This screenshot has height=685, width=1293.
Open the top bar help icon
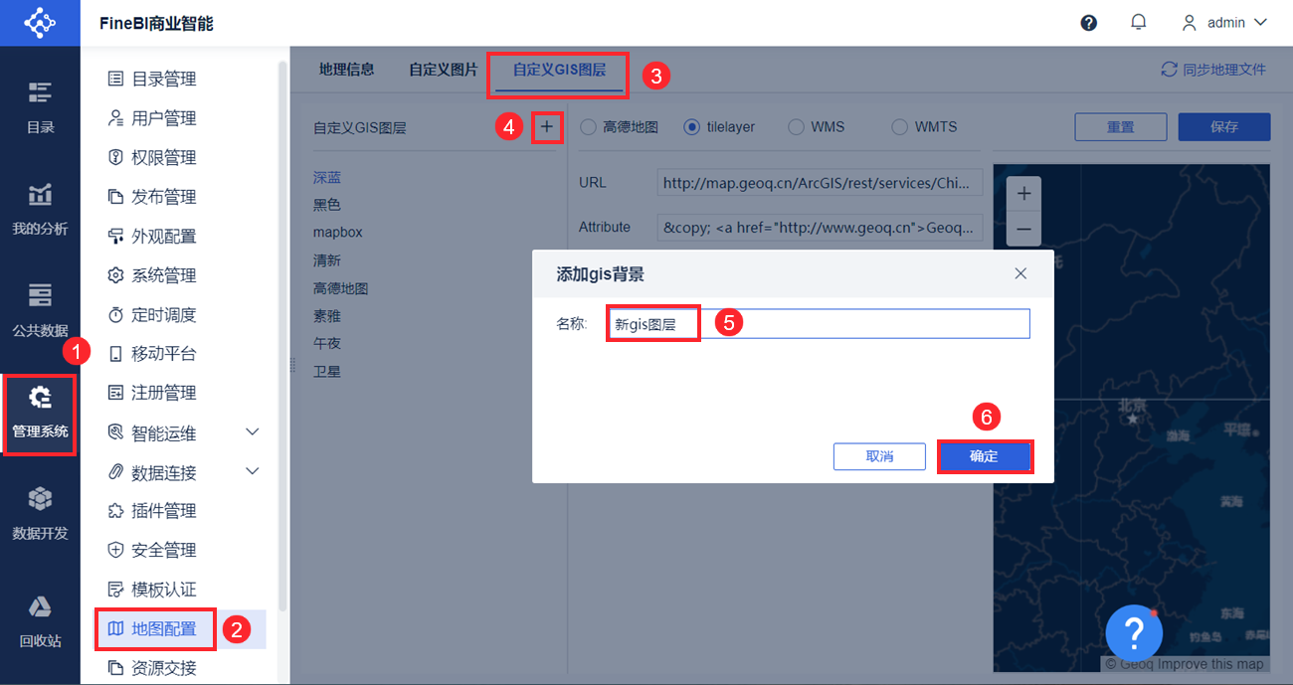[1088, 22]
